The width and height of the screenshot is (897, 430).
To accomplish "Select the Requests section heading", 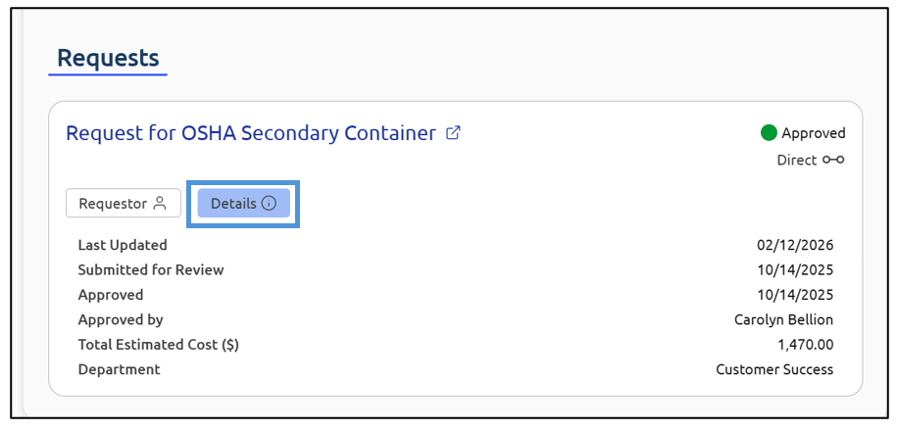I will (108, 58).
